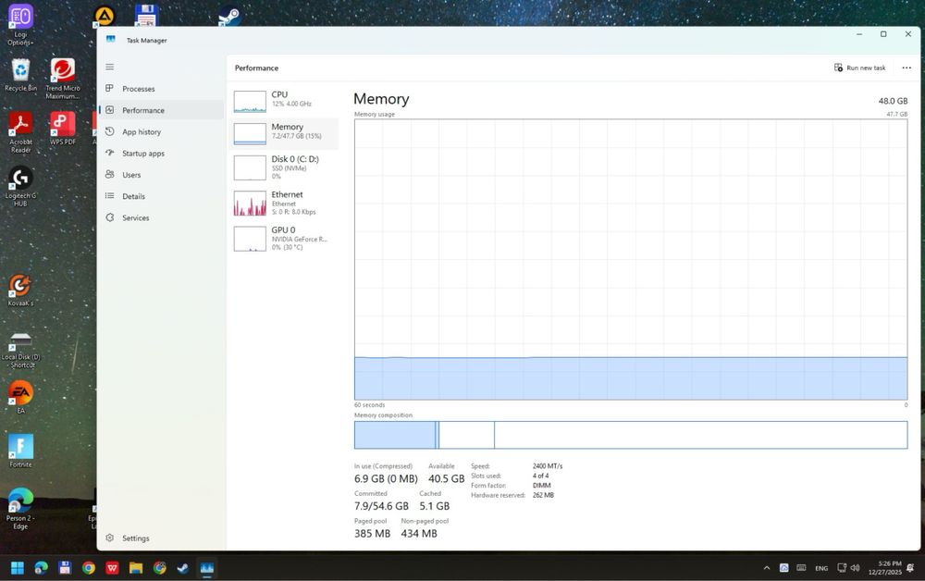The image size is (925, 581).
Task: Expand the hidden system tray icons chevron
Action: click(766, 568)
